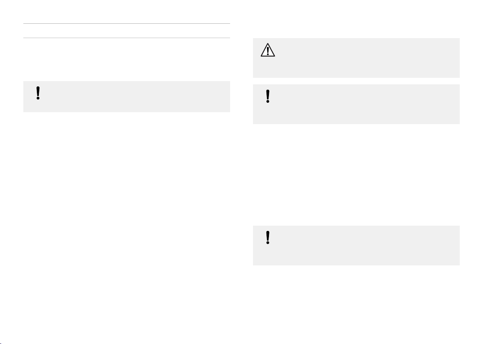Viewport: 488px width, 344px height.
Task: Select the gray notice box in the left column
Action: [127, 97]
